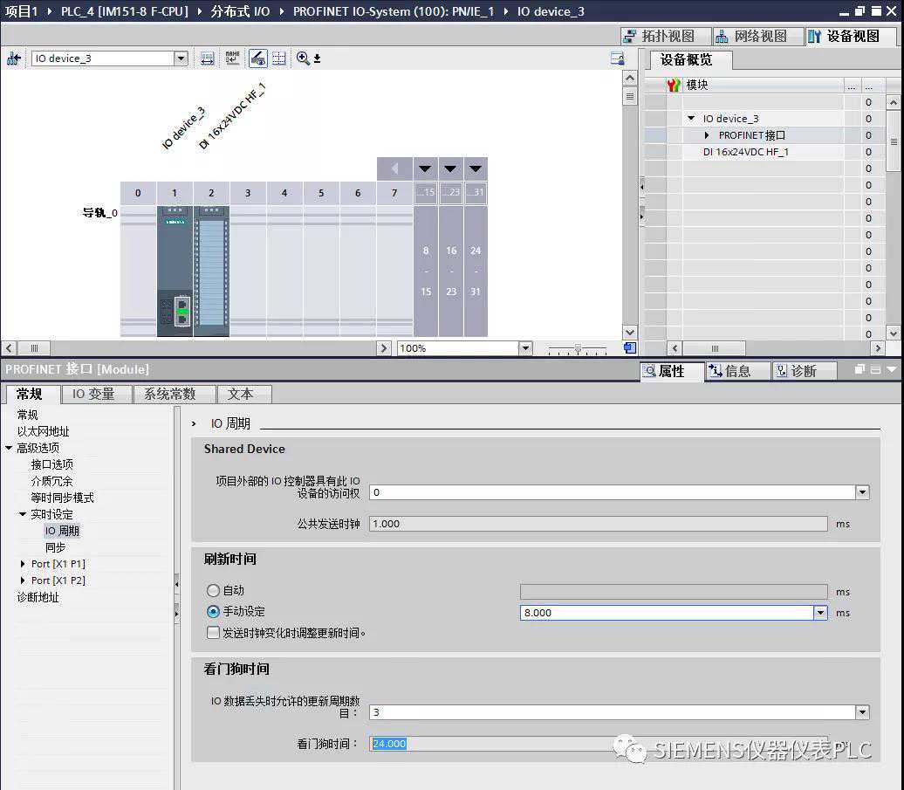Select the 自动 refresh time radio button
904x790 pixels.
point(213,591)
